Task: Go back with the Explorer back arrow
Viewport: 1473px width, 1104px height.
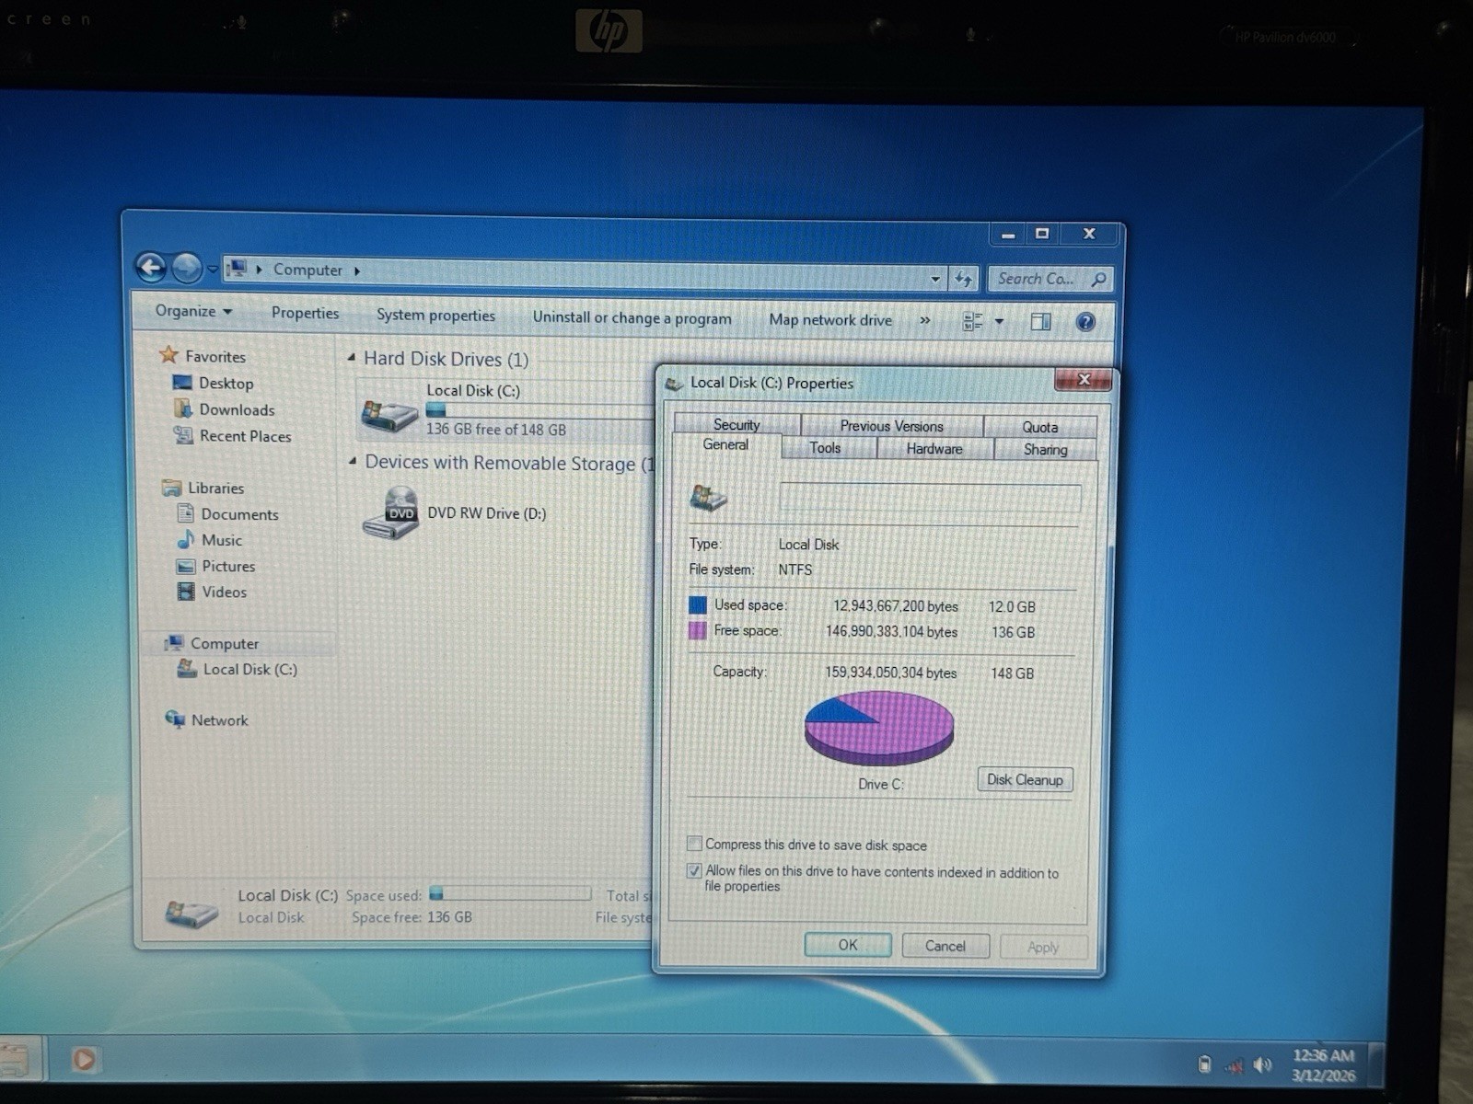Action: click(x=151, y=268)
